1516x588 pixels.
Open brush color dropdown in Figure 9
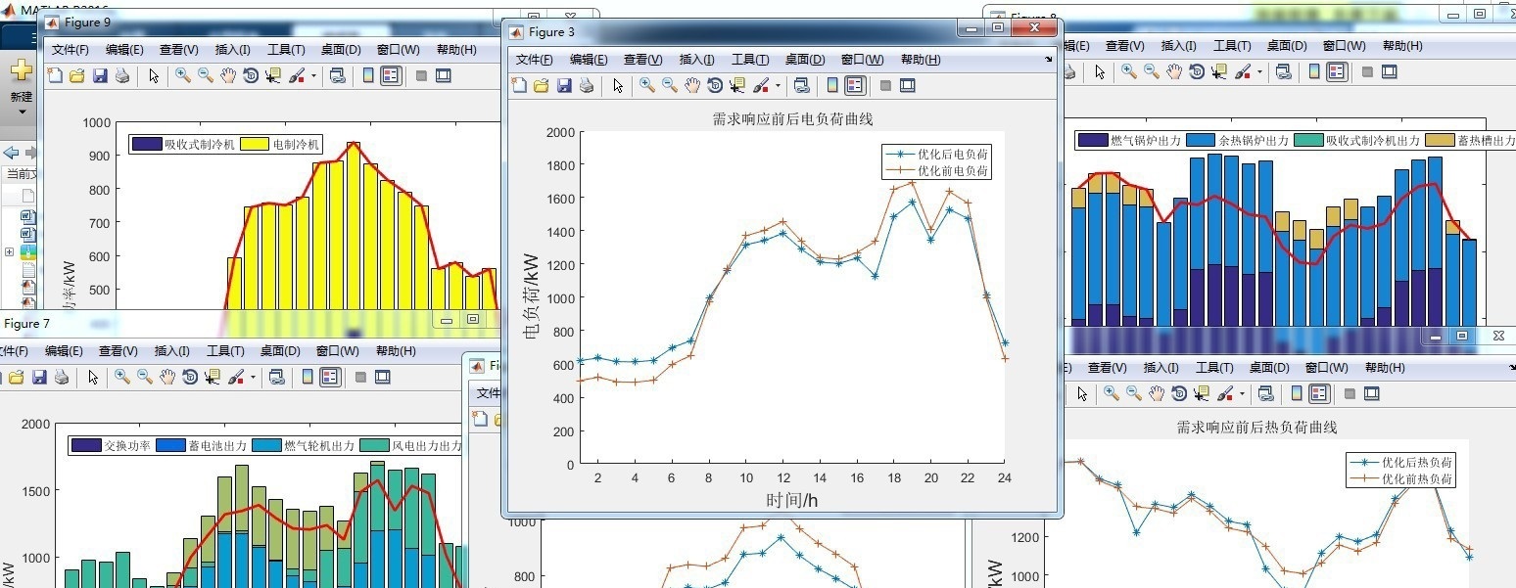[313, 75]
